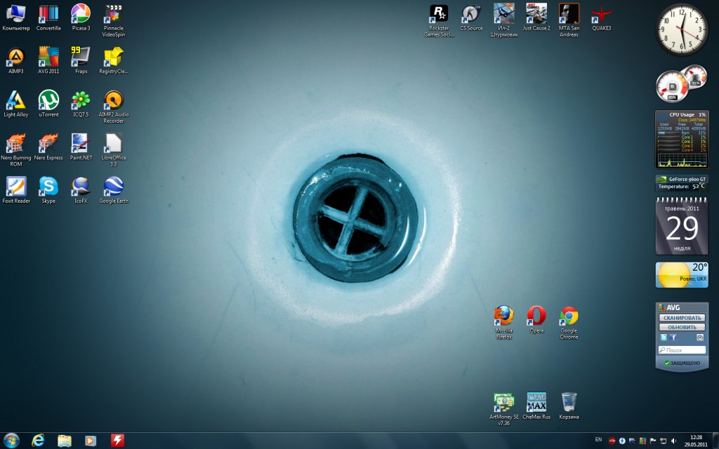Open the Facebook icon in AVG gadget

pyautogui.click(x=673, y=337)
